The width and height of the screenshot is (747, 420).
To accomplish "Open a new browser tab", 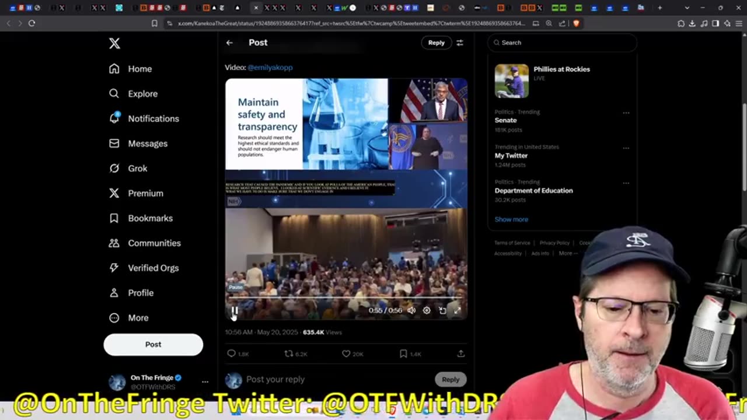I will pos(660,8).
